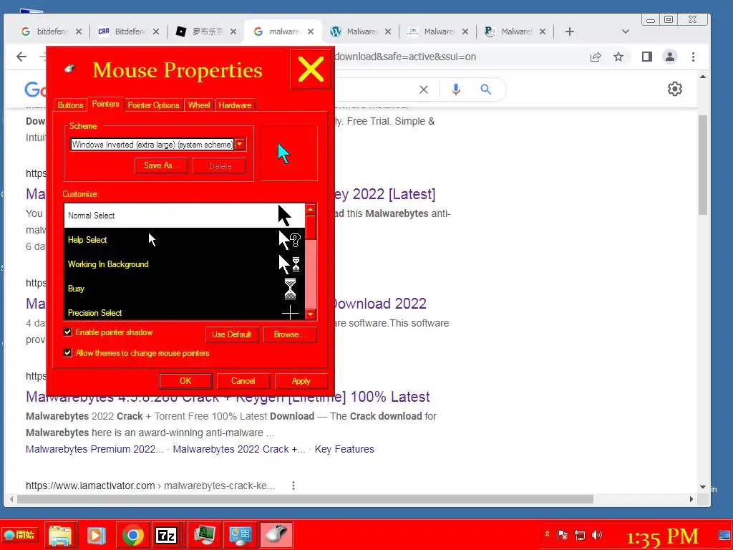
Task: Open Google quick settings gear
Action: pos(674,89)
